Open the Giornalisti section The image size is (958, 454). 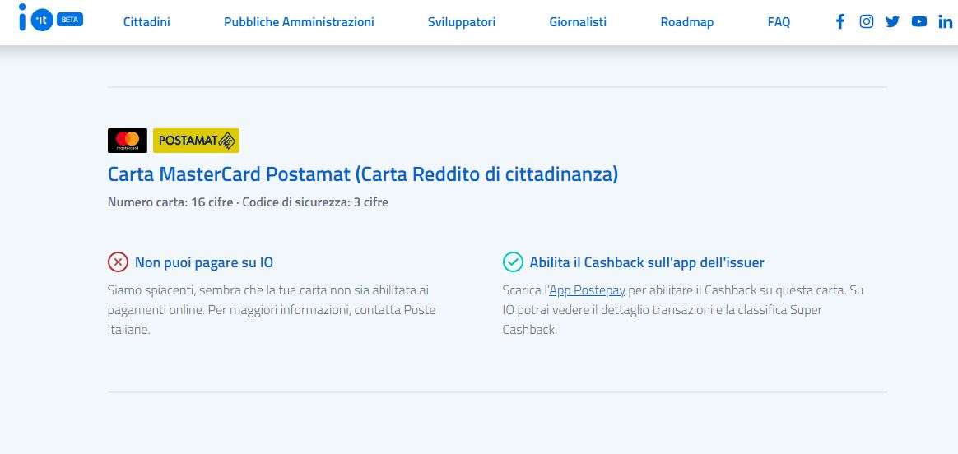point(578,22)
